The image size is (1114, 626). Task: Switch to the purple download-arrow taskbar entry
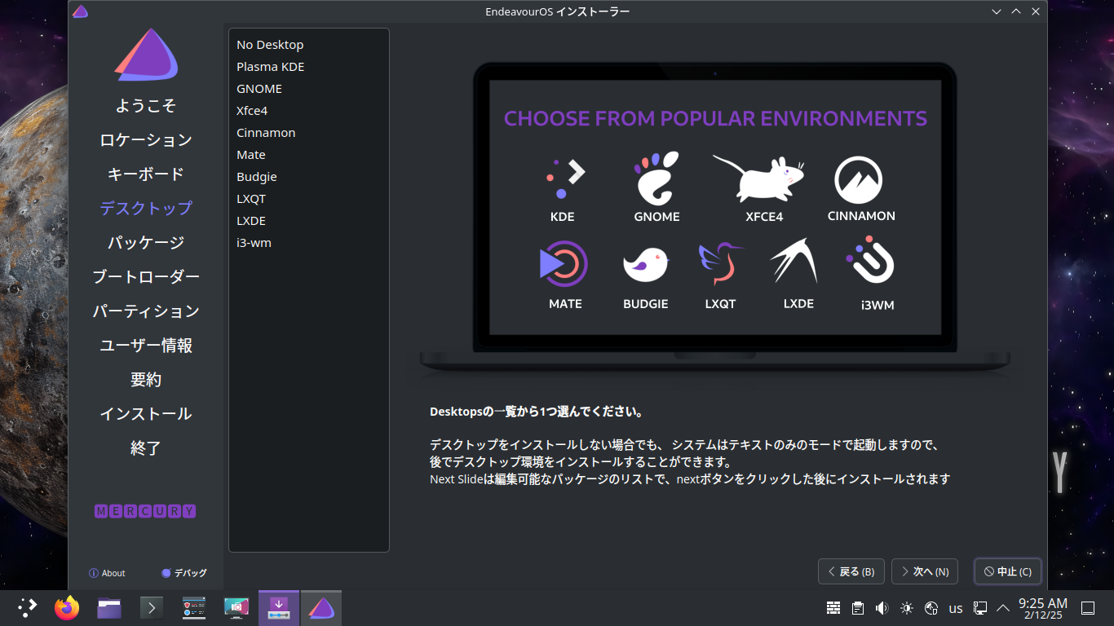pyautogui.click(x=279, y=607)
